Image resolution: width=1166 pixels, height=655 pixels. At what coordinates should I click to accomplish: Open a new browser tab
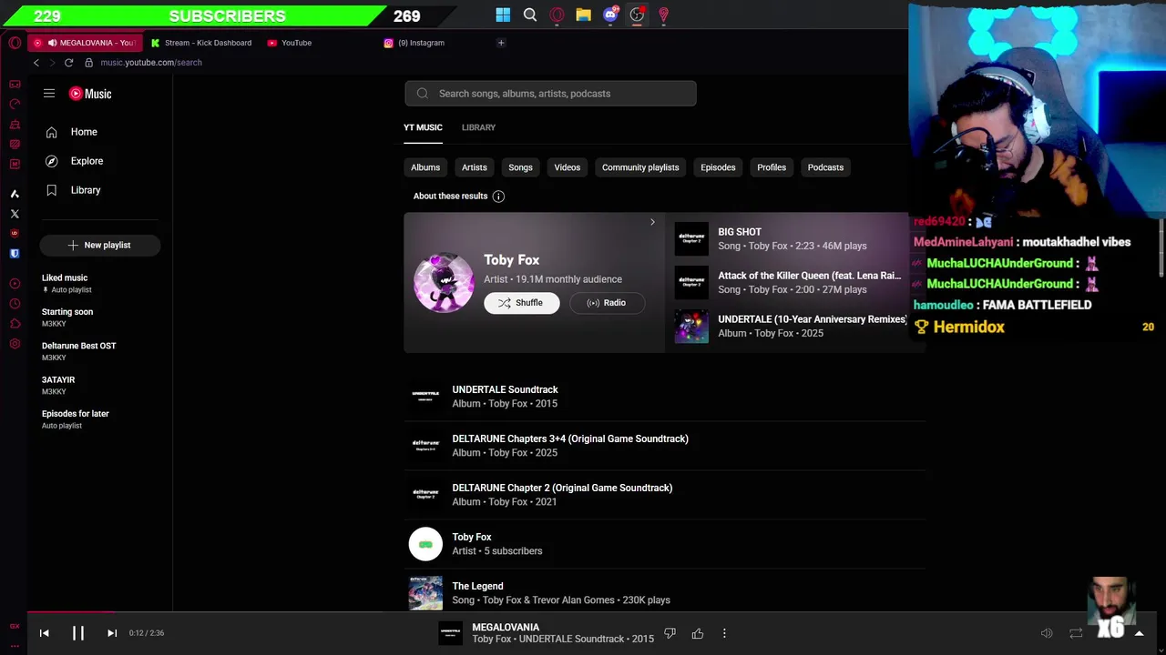pos(501,43)
